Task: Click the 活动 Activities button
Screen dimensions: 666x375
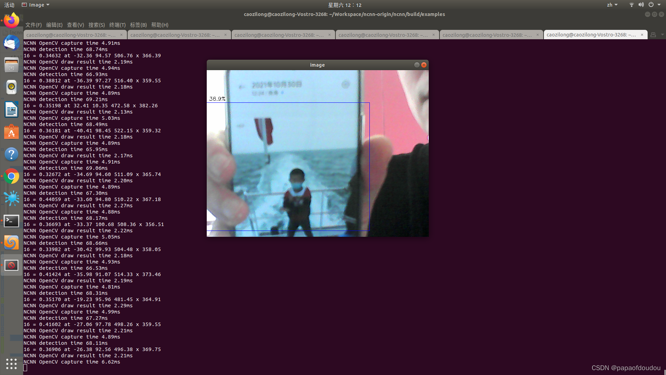Action: [9, 5]
